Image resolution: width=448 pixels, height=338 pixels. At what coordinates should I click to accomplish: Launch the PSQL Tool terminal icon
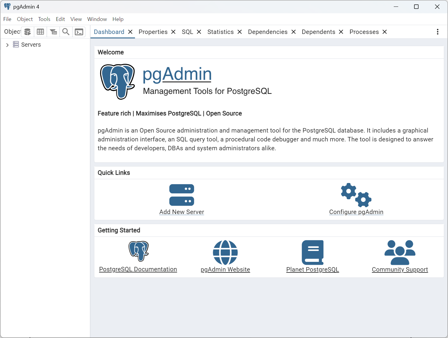(x=79, y=32)
